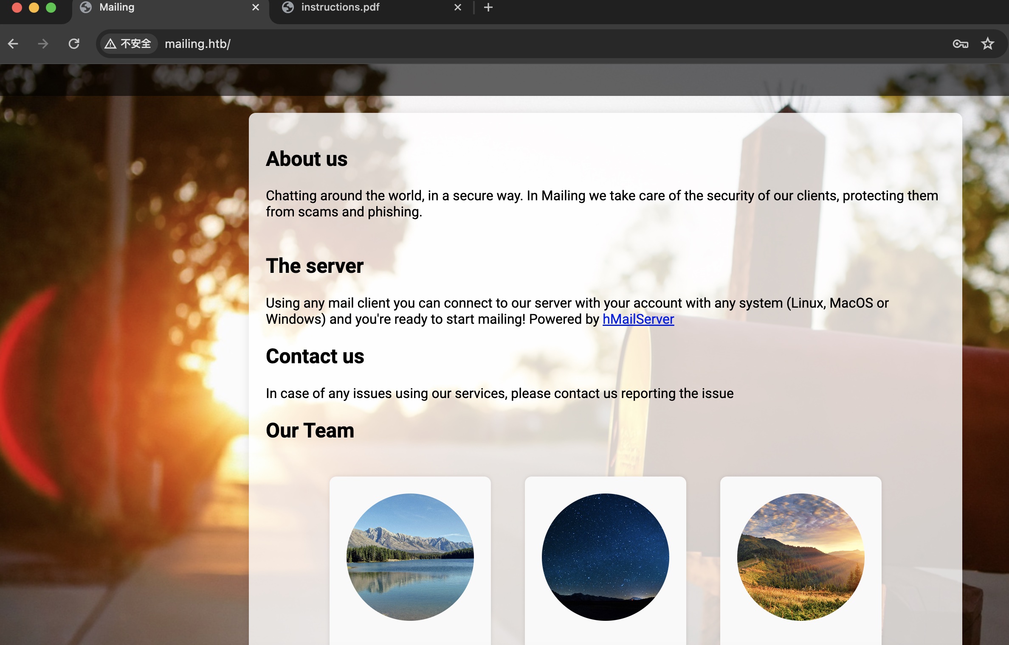The height and width of the screenshot is (645, 1009).
Task: Click the mountain lake team photo
Action: (x=410, y=557)
